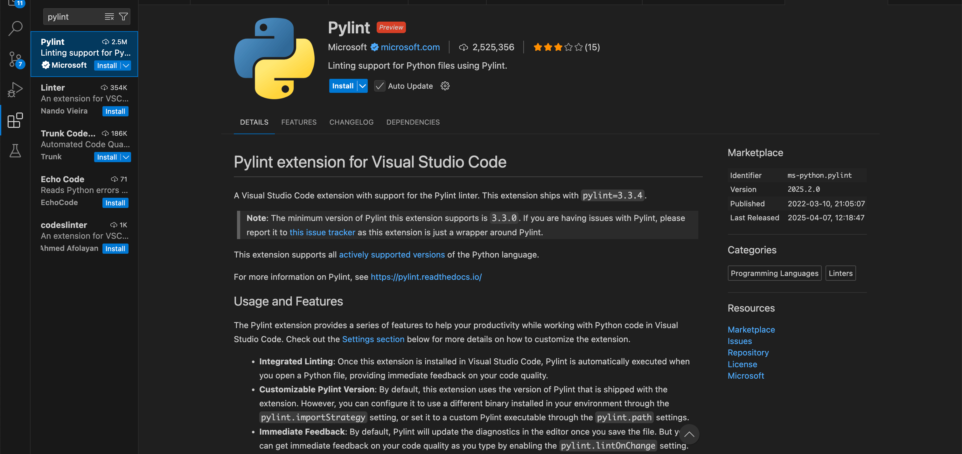962x454 pixels.
Task: Expand Install dropdown on Pylint list item
Action: (x=126, y=66)
